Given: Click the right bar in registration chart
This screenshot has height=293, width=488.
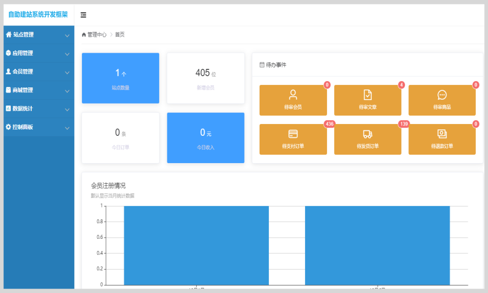Looking at the screenshot, I should [x=377, y=245].
